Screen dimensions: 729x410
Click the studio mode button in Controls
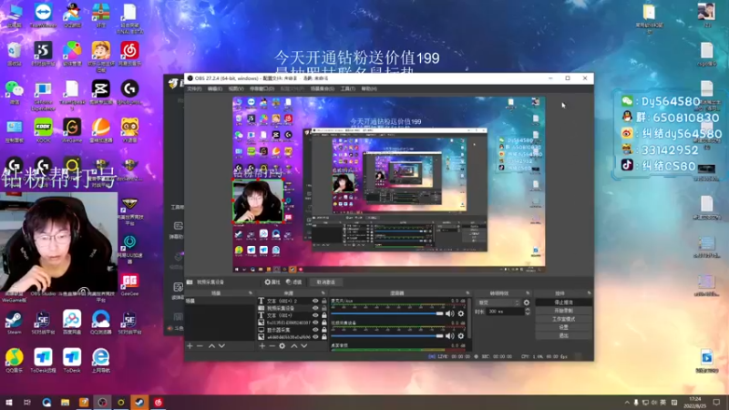coord(563,319)
